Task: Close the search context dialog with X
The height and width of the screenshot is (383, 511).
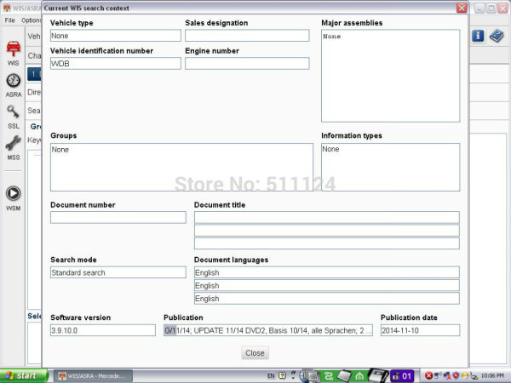Action: click(x=462, y=8)
